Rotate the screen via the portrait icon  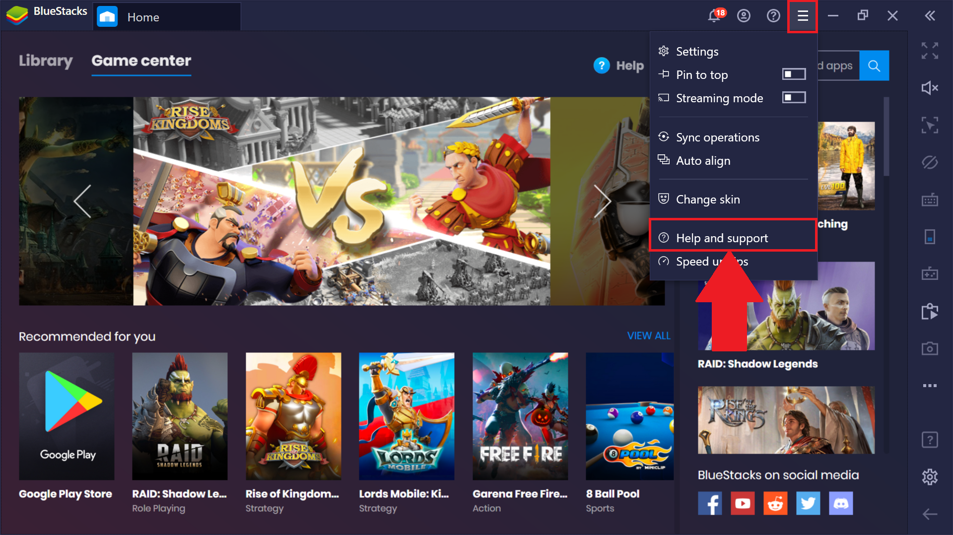tap(929, 237)
